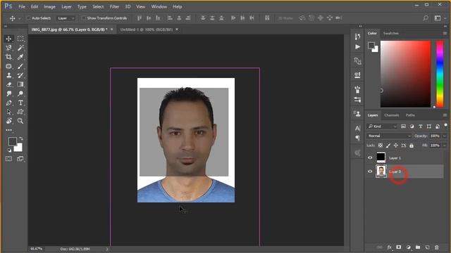Open the History panel icon
The width and height of the screenshot is (451, 253).
click(357, 37)
